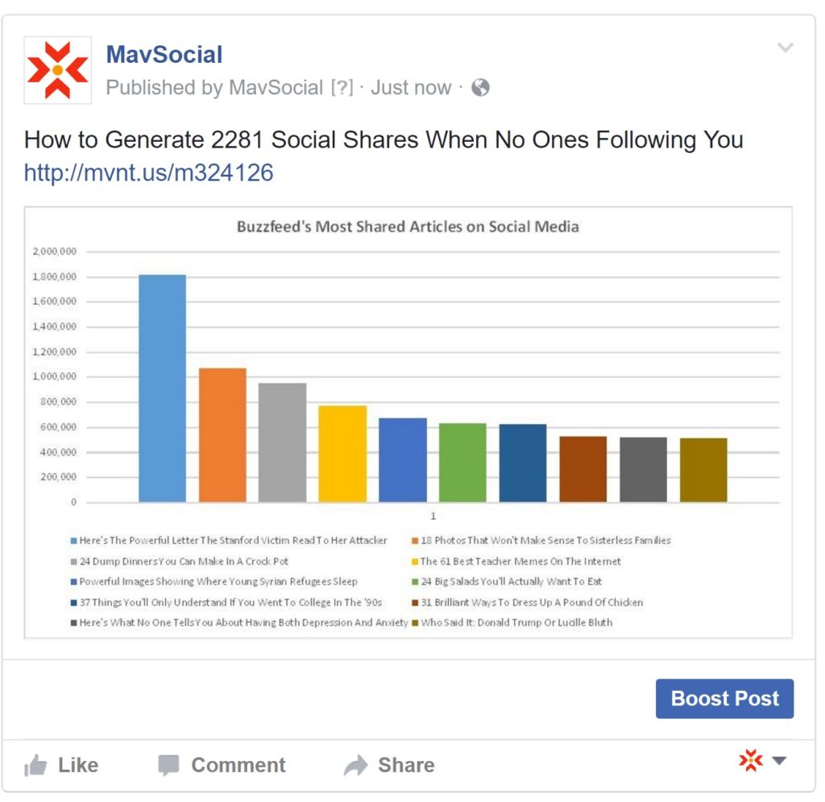Click the Share arrow icon
The width and height of the screenshot is (825, 802).
pyautogui.click(x=357, y=764)
